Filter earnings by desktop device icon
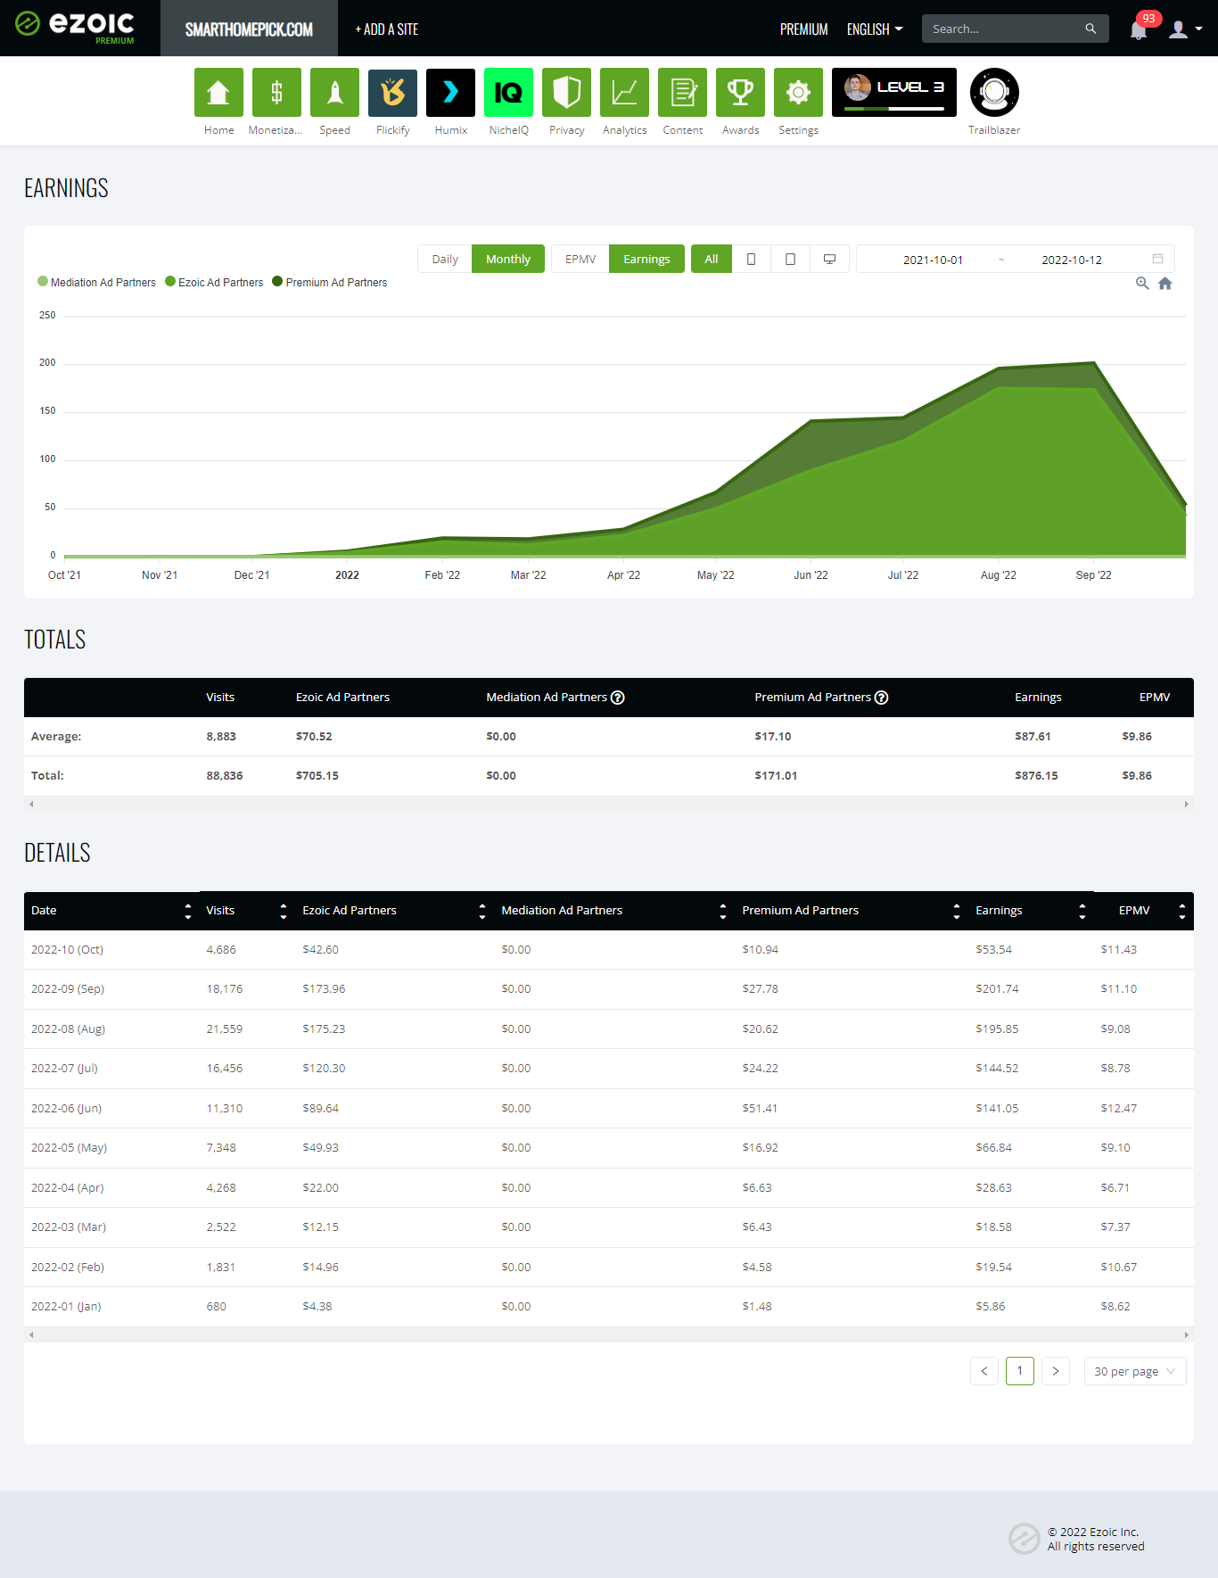The image size is (1218, 1578). [x=829, y=259]
